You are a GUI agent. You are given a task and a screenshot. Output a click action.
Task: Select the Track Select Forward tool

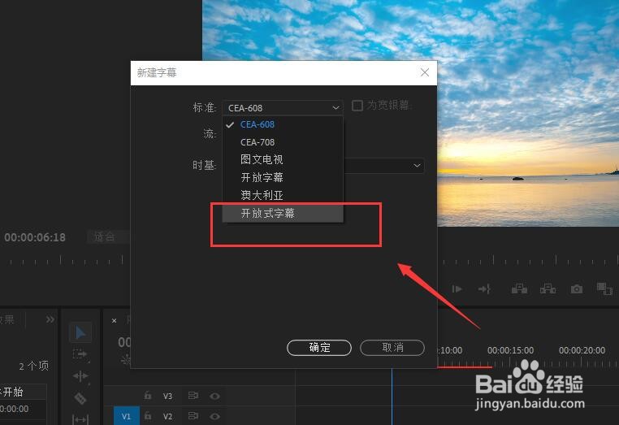click(80, 354)
